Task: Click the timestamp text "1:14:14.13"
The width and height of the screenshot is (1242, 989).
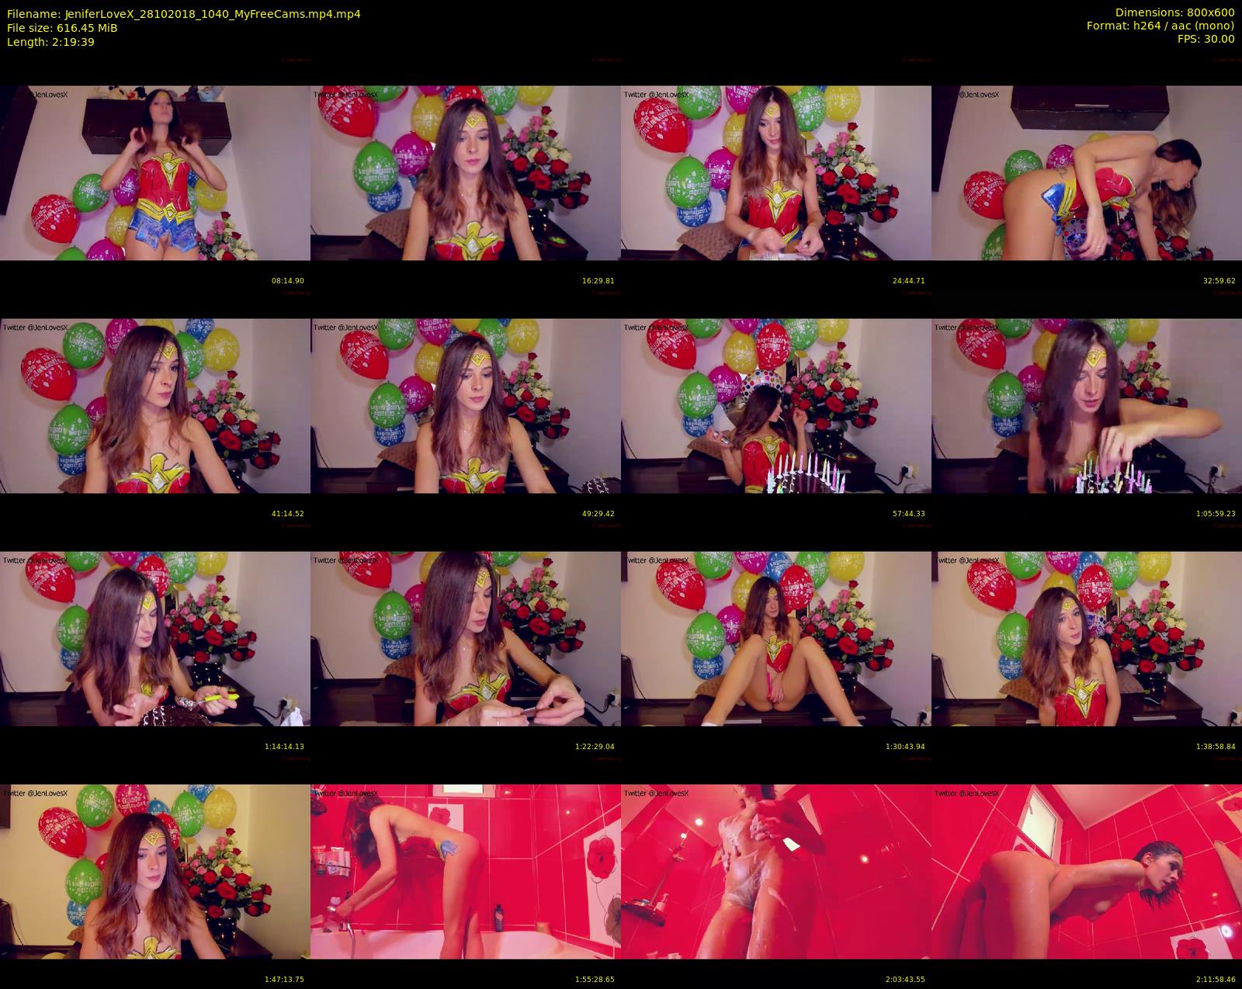Action: pos(284,747)
